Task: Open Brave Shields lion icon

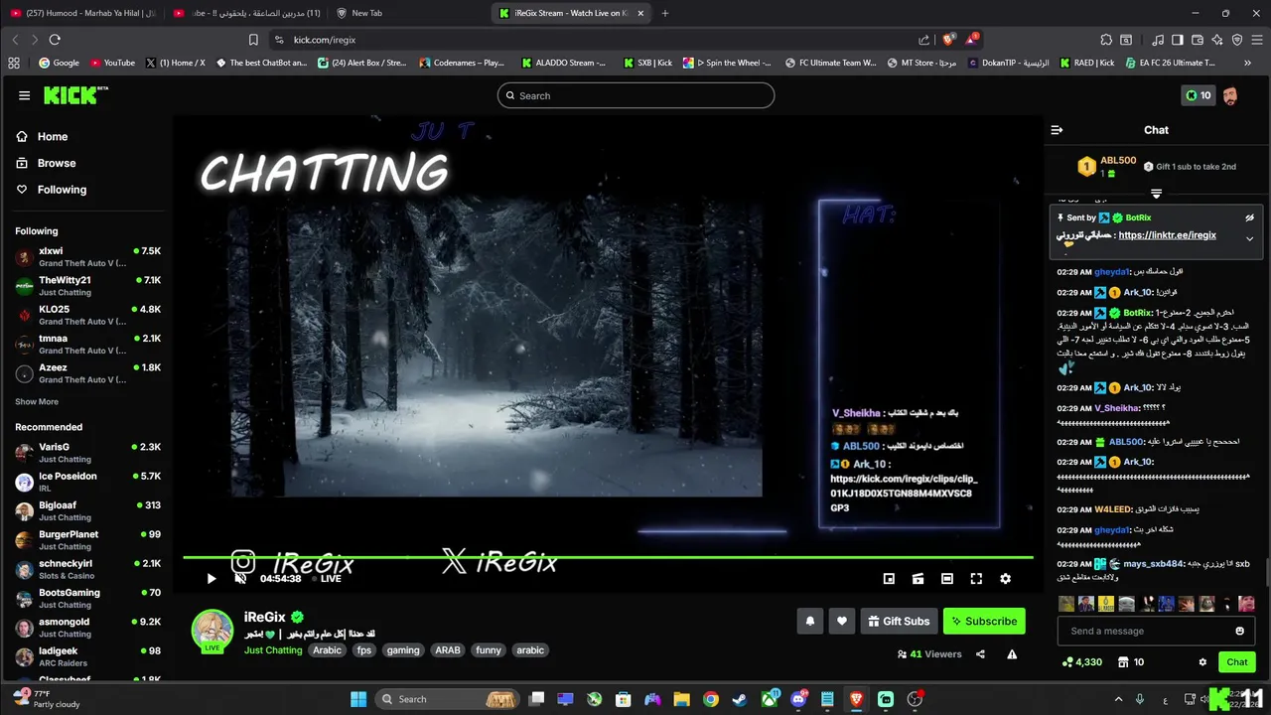Action: (949, 40)
